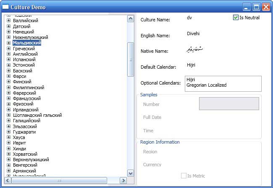The width and height of the screenshot is (273, 188).
Task: Click the vertical scrollbar thumb
Action: point(131,59)
